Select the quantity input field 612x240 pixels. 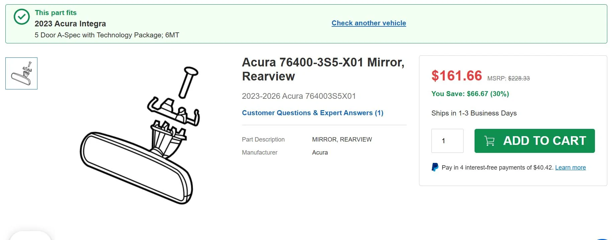(x=447, y=141)
